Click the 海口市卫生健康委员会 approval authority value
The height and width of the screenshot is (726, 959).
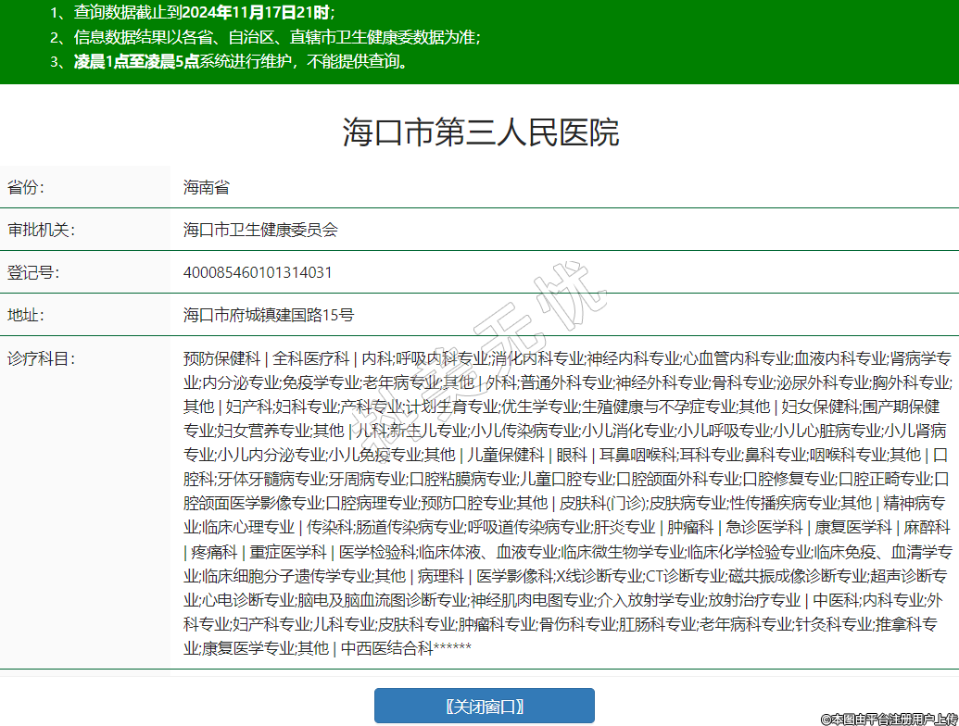260,230
